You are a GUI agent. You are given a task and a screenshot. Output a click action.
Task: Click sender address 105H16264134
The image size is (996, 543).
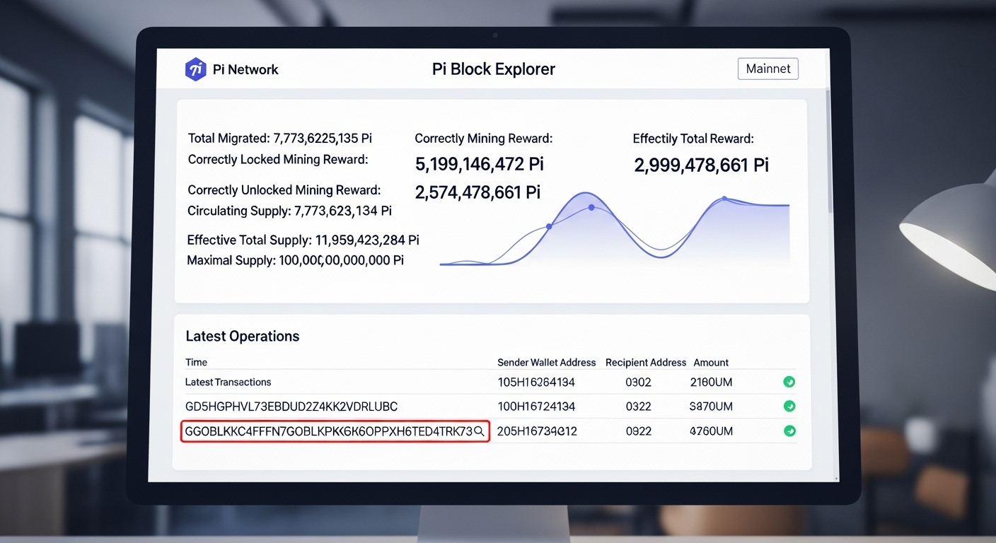(536, 382)
